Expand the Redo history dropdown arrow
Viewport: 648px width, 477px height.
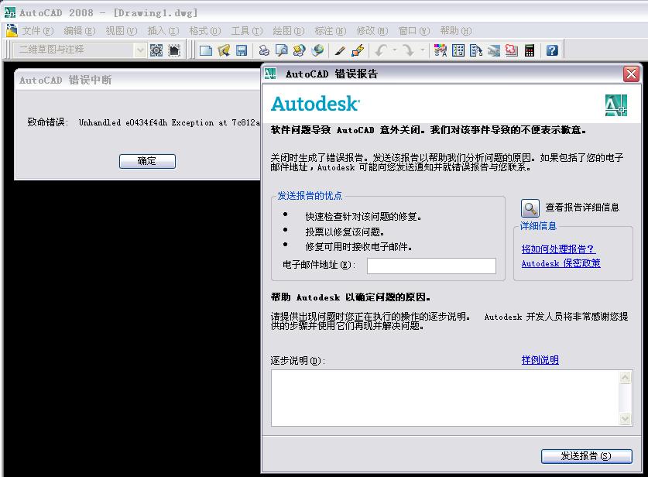(423, 50)
